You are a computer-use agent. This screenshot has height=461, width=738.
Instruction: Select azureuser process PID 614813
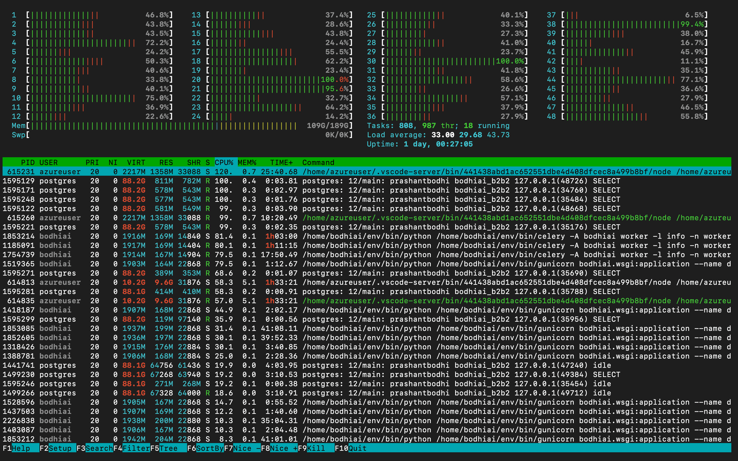[x=367, y=282]
